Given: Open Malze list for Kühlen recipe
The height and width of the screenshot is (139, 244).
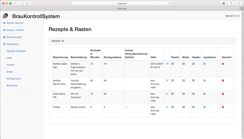Looking at the screenshot, I should [184, 107].
